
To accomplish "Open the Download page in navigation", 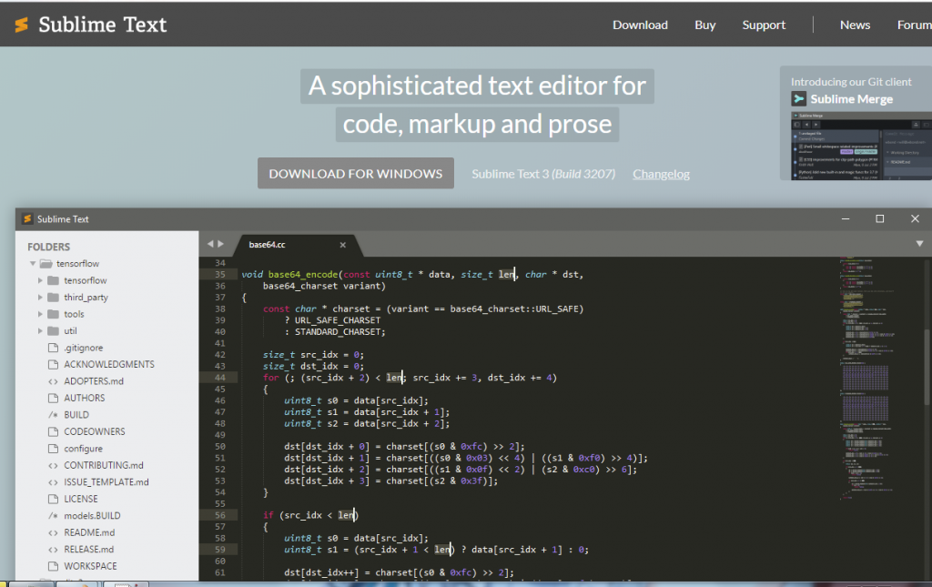I will coord(640,25).
